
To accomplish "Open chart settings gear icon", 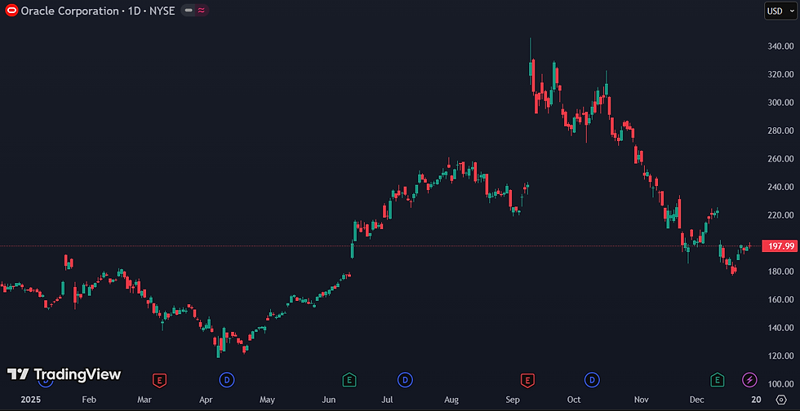I will [x=781, y=400].
